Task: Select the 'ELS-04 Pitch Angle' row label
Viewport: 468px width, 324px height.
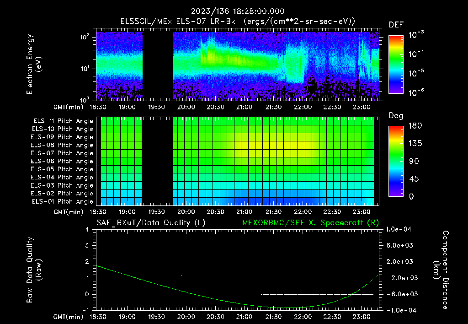Action: pos(62,177)
